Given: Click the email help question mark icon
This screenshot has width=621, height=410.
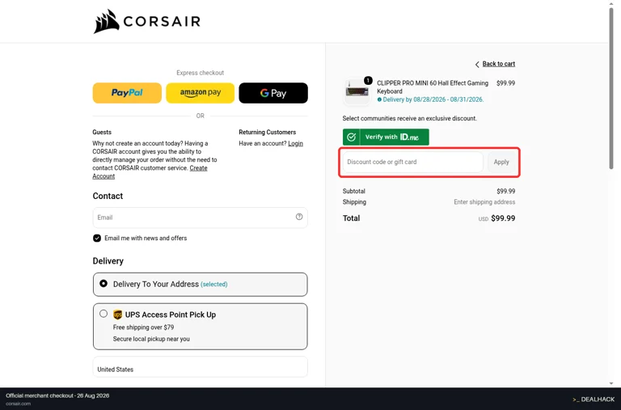Looking at the screenshot, I should (x=299, y=217).
